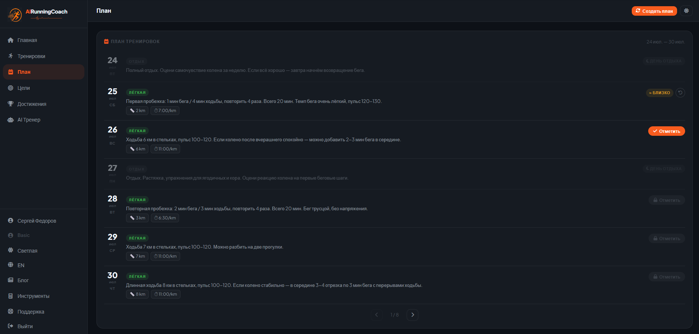Click the robot icon beside AI Тренер
Screen dimensions: 699x334
[11, 120]
